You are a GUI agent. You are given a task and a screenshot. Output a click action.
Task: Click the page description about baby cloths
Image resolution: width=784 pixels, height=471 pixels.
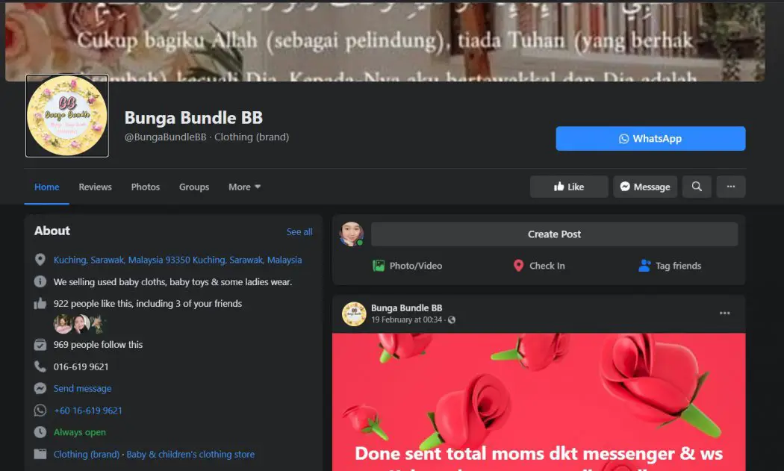click(x=173, y=282)
